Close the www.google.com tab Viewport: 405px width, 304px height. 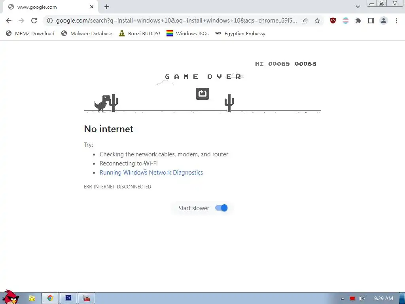pyautogui.click(x=92, y=7)
